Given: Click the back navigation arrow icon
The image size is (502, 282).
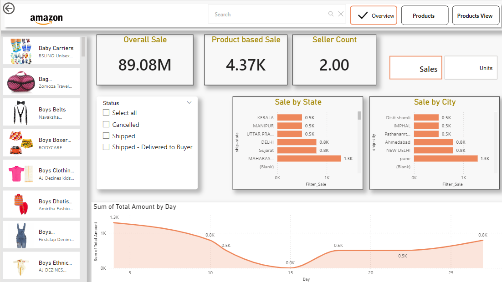Looking at the screenshot, I should [x=9, y=8].
